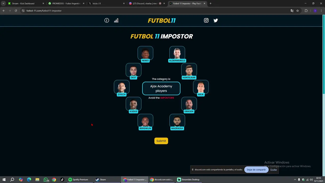Open WhatsApp from taskbar

46,180
